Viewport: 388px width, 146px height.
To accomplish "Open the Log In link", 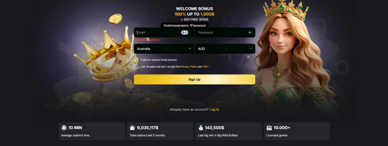I will coord(214,109).
